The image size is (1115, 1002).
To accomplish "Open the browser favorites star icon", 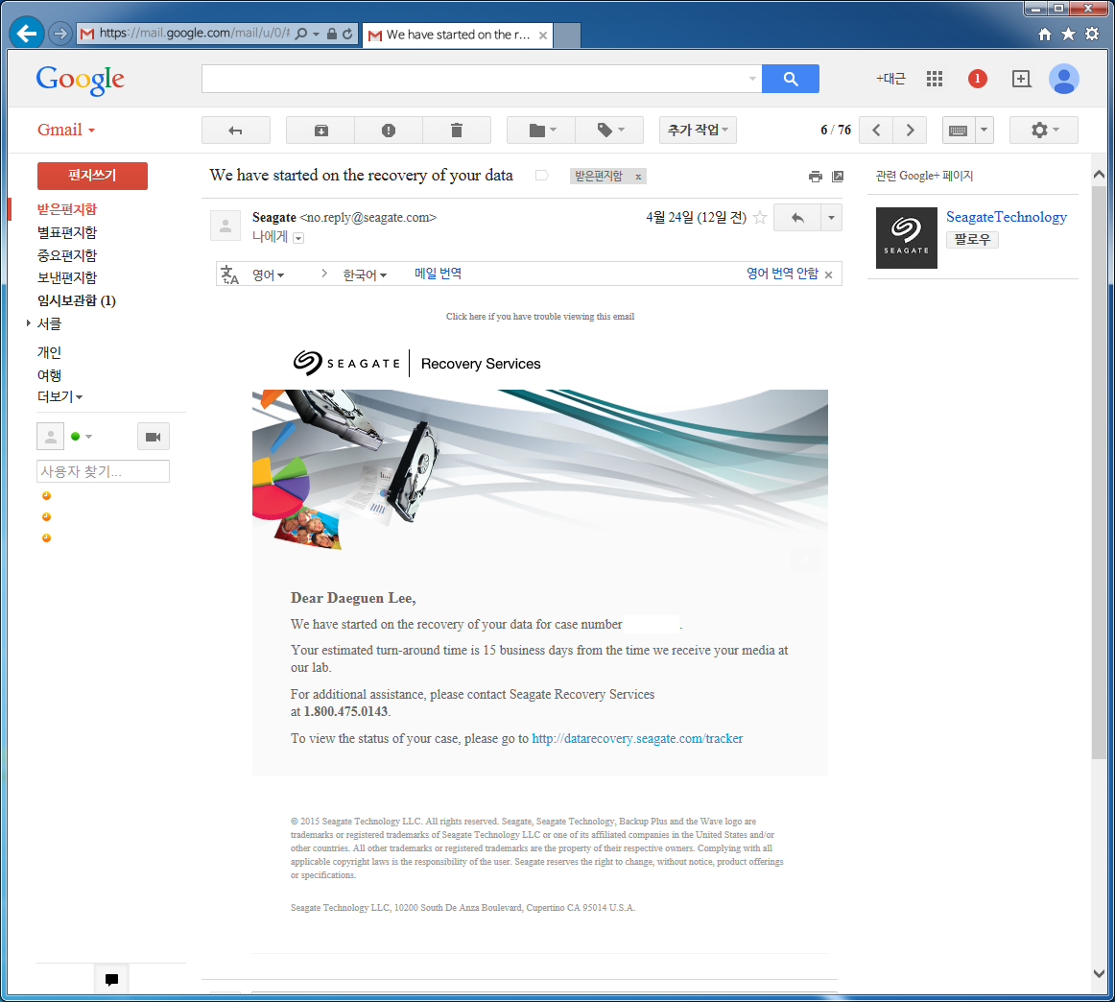I will click(x=1068, y=35).
